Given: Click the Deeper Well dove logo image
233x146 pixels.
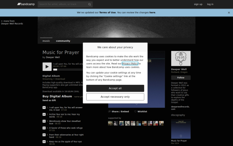Looking at the screenshot, I should click(181, 58).
